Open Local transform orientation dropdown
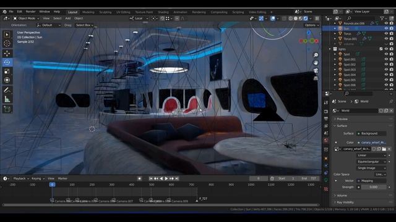396x222 pixels. [139, 18]
